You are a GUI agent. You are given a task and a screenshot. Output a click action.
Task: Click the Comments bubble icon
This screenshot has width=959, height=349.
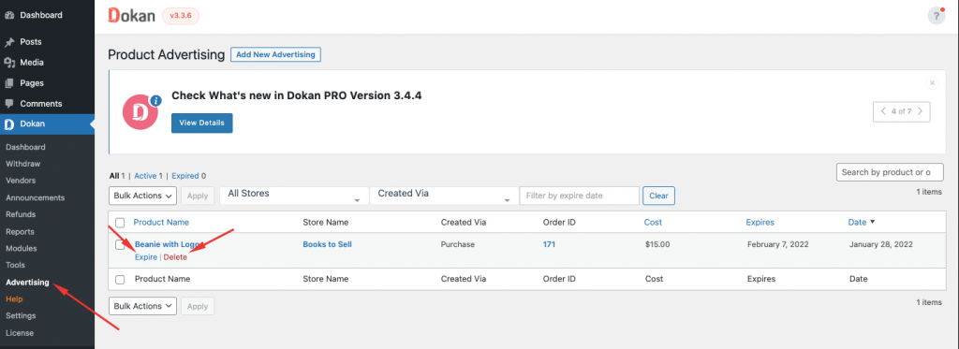(x=9, y=104)
